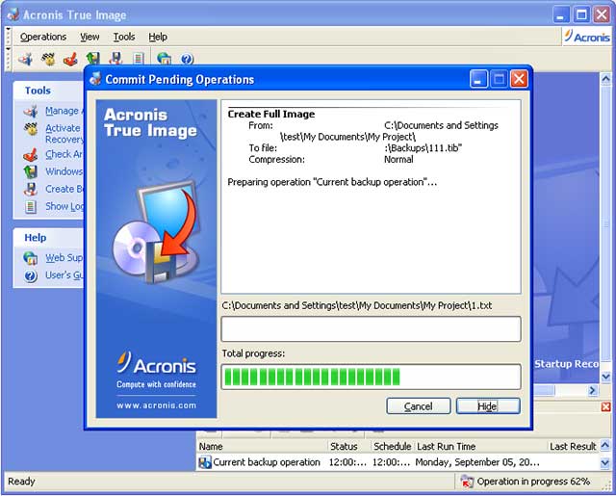Click the Check Archive toolbar icon

coord(70,59)
